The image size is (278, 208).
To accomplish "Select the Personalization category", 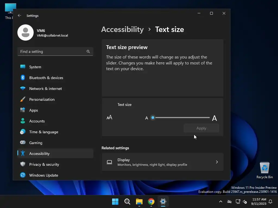I will (55, 99).
